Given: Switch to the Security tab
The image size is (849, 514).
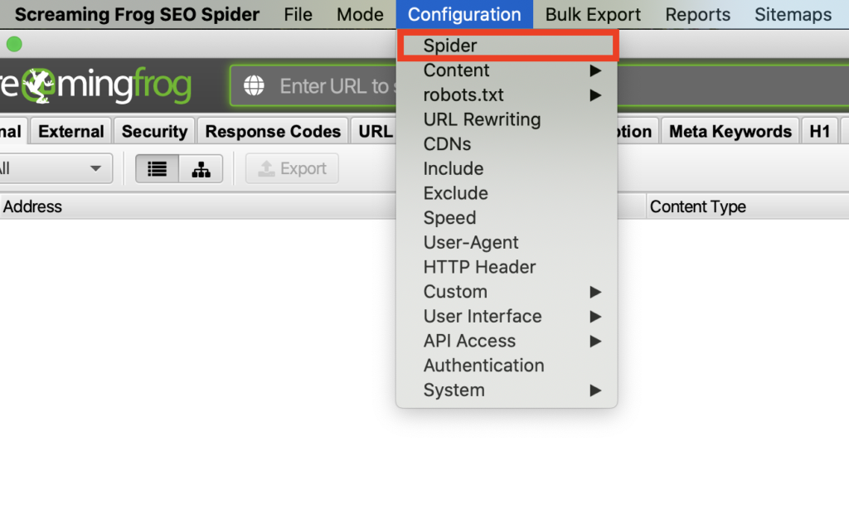Looking at the screenshot, I should [154, 132].
